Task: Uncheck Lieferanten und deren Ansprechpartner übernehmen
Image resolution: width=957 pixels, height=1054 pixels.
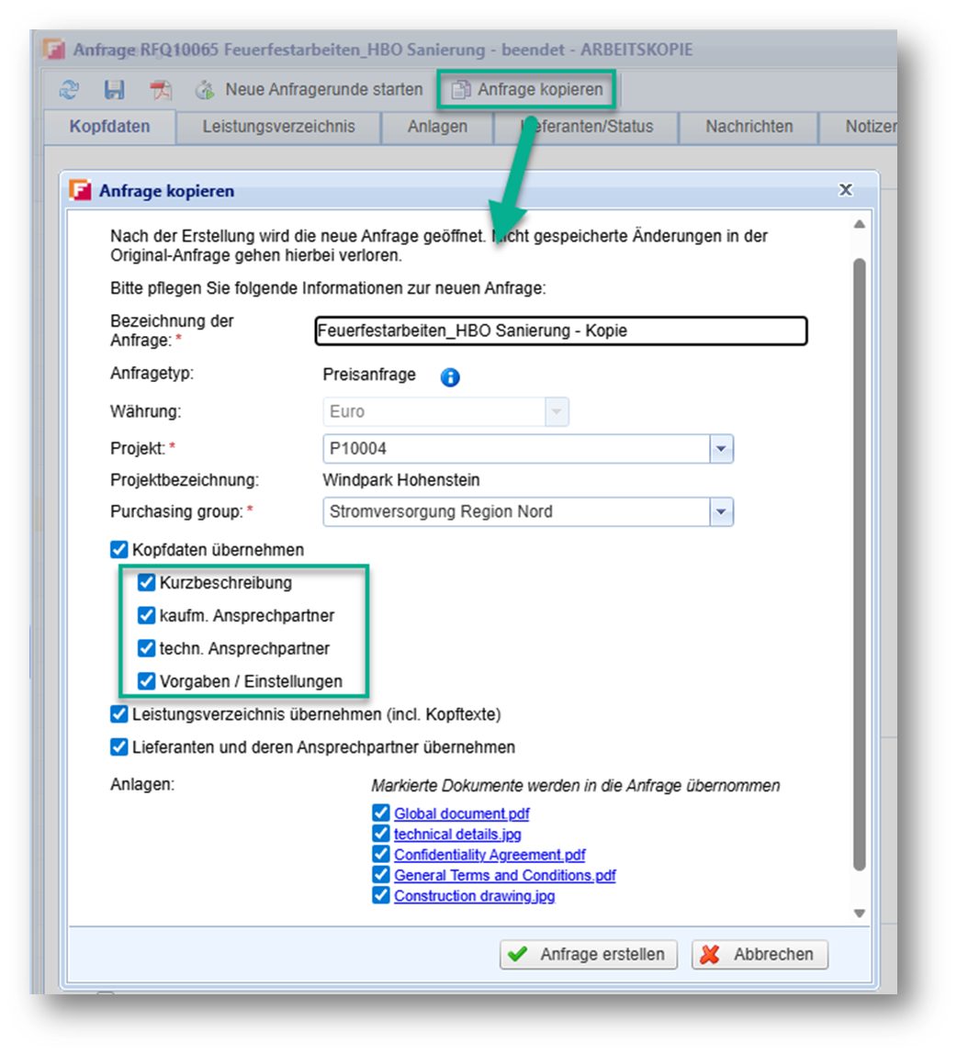Action: click(x=119, y=747)
